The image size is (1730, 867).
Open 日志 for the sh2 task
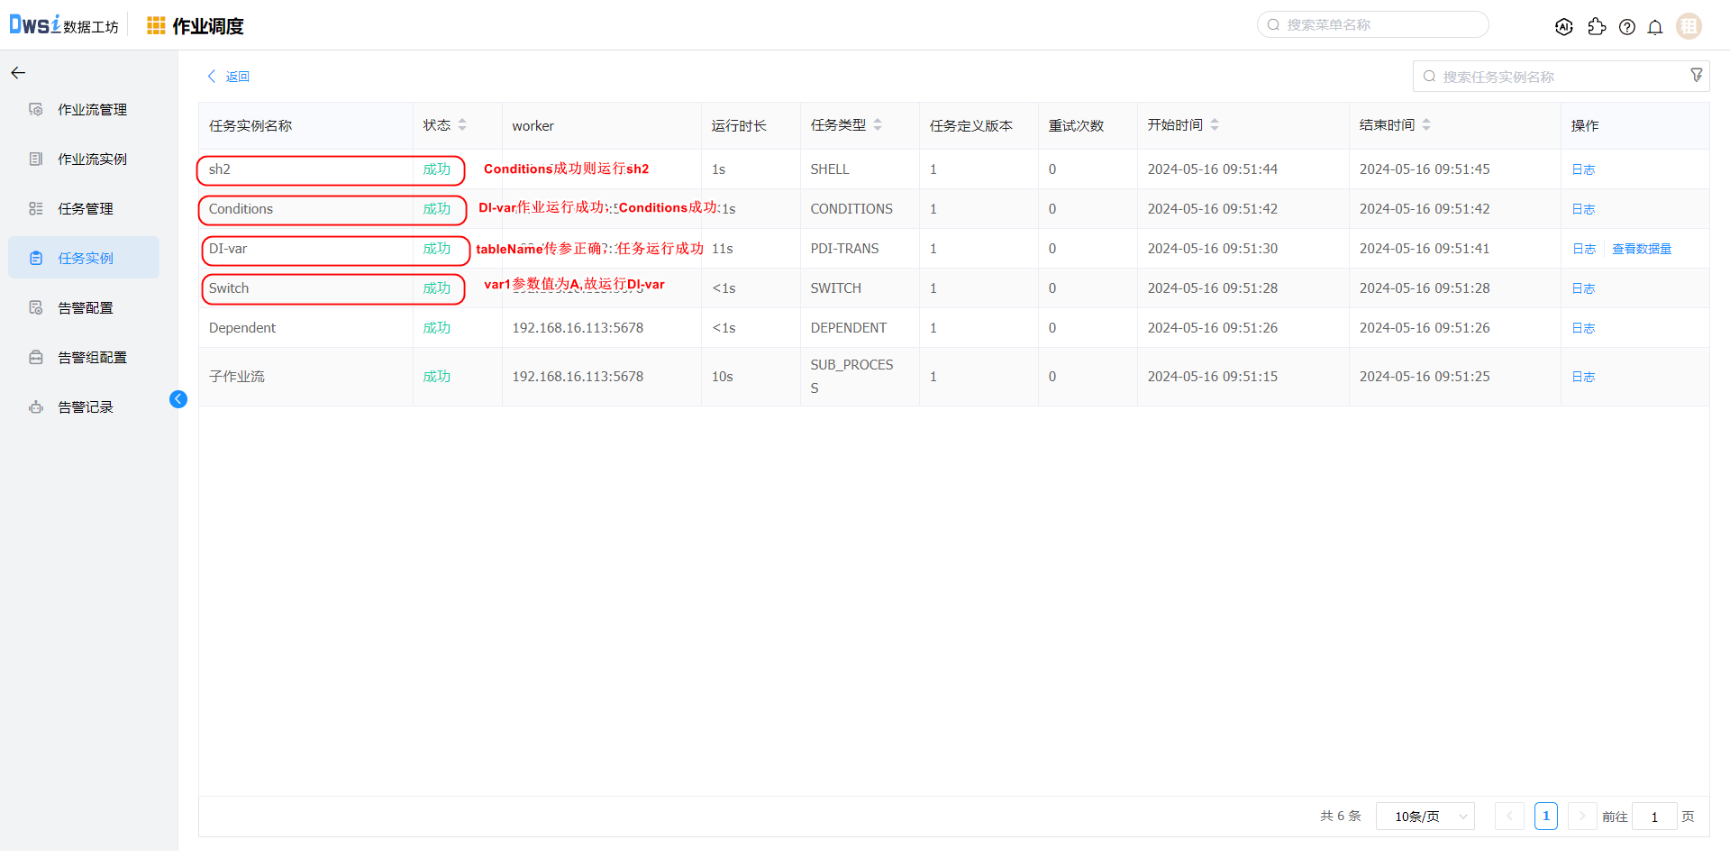pos(1583,169)
